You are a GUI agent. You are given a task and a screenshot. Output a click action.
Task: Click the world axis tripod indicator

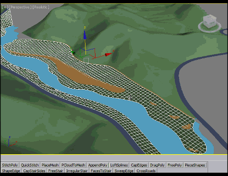point(10,141)
